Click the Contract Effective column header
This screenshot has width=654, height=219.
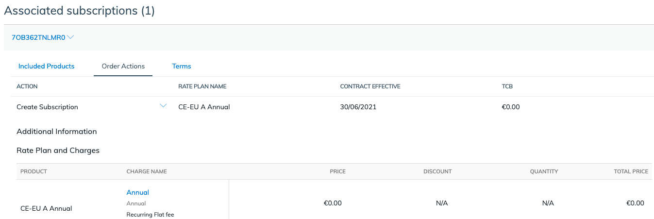(370, 86)
